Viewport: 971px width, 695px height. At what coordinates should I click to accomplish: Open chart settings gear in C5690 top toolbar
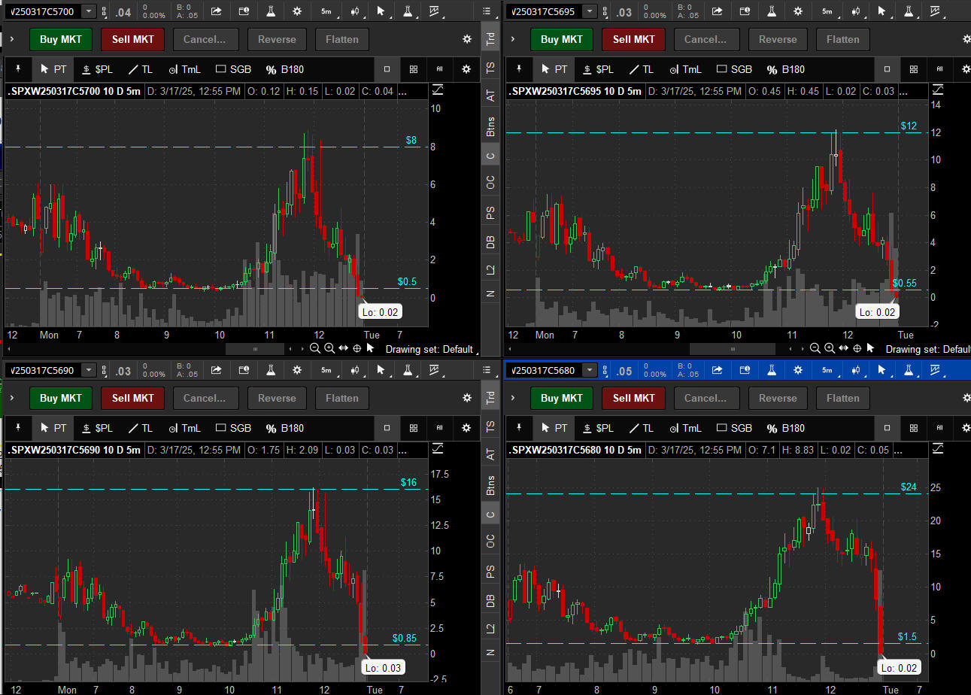pyautogui.click(x=297, y=370)
